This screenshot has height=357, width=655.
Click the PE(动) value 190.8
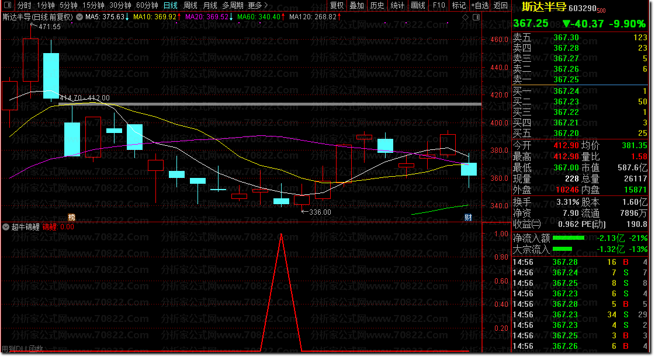[637, 224]
